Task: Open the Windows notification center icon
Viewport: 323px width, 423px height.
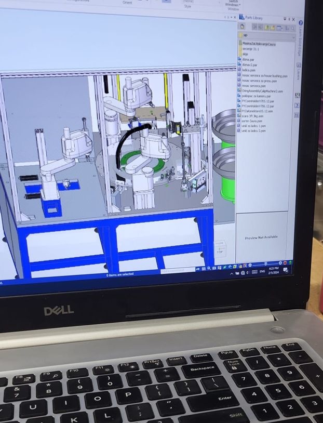Action: pos(286,270)
